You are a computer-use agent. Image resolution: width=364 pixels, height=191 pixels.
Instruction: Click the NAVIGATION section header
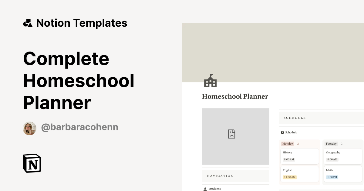click(x=221, y=176)
